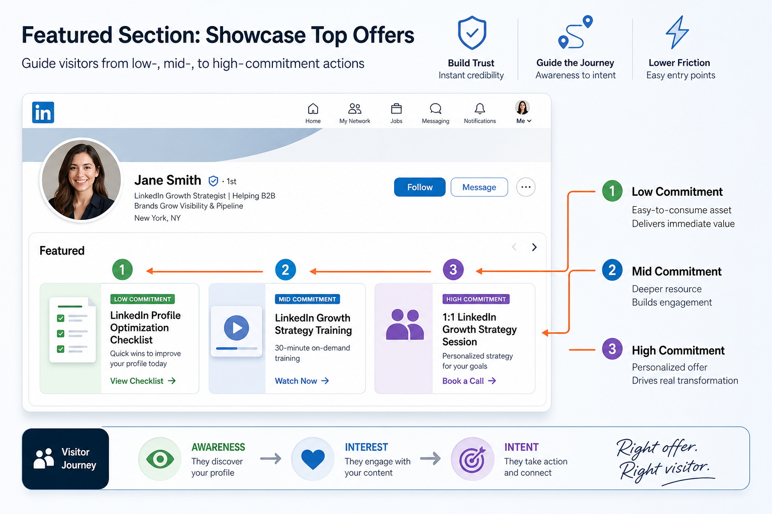
Task: Click the Low Commitment legend heading
Action: point(677,192)
